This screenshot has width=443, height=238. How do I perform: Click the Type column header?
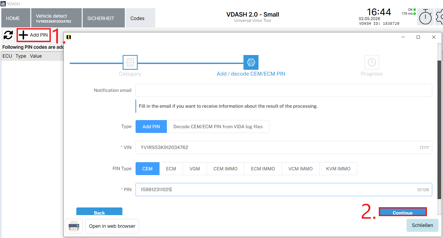point(21,56)
